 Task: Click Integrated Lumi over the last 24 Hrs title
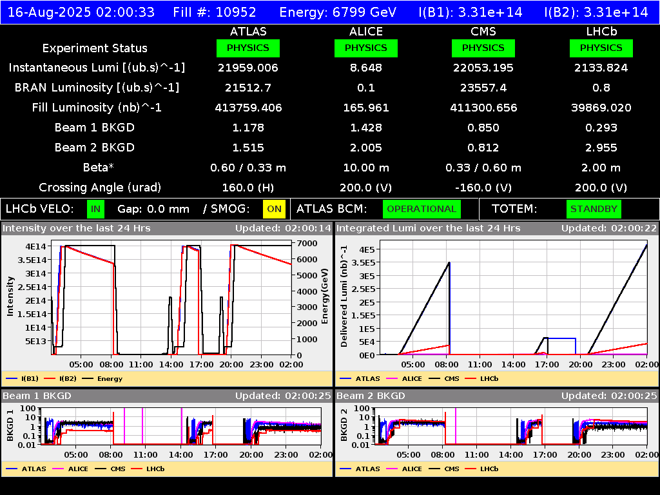point(428,228)
